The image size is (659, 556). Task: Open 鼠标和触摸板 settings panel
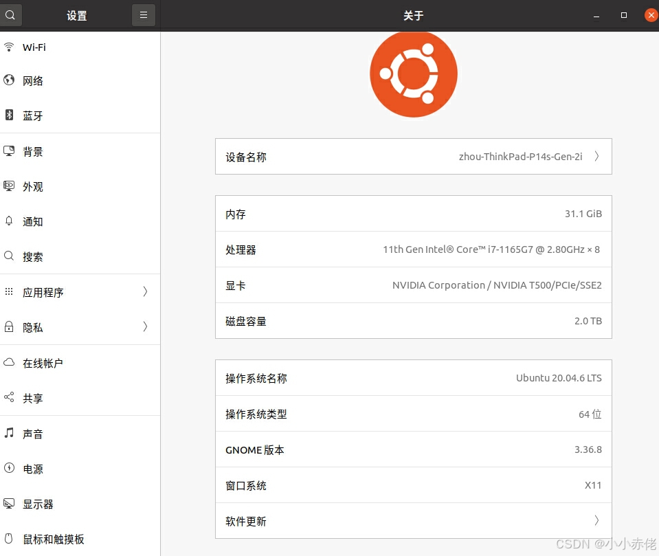(80, 539)
